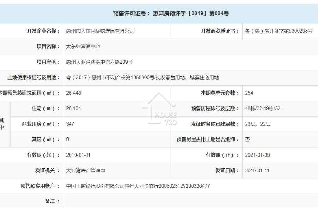Click validity end date 2021-01-09

[257, 155]
